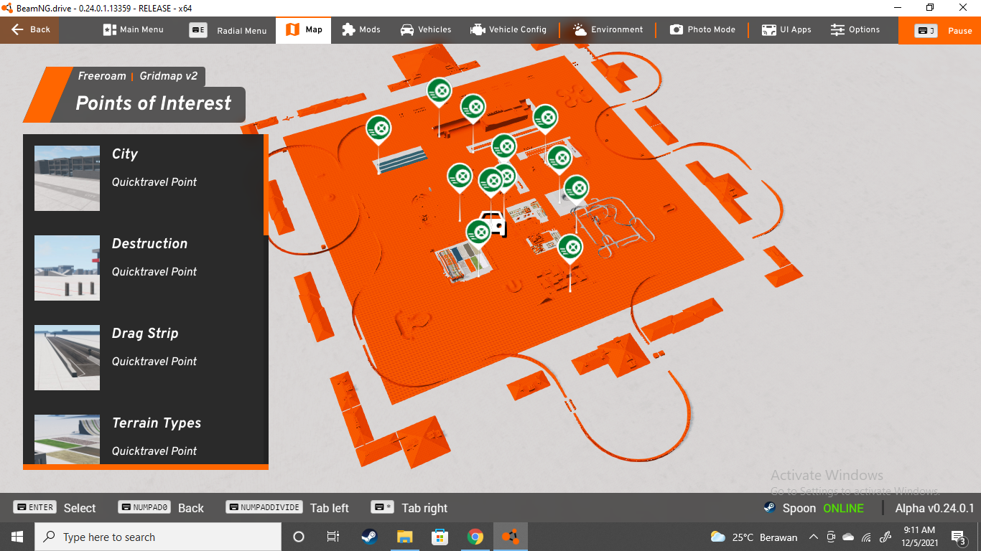Open Task View on the taskbar
Viewport: 981px width, 551px height.
(x=333, y=537)
